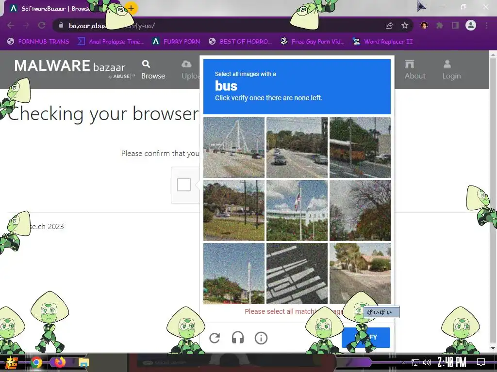Click the page vertical scrollbar
The image size is (497, 372).
(493, 201)
